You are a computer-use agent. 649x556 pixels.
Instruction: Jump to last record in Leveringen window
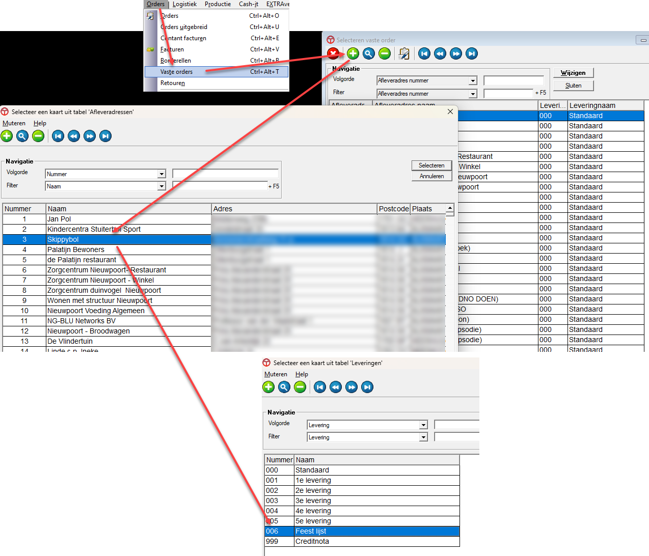click(x=367, y=387)
